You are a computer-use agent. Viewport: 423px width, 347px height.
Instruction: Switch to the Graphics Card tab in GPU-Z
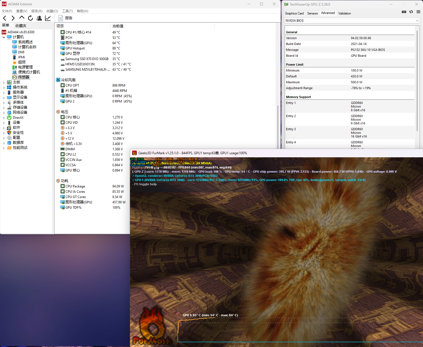click(294, 13)
